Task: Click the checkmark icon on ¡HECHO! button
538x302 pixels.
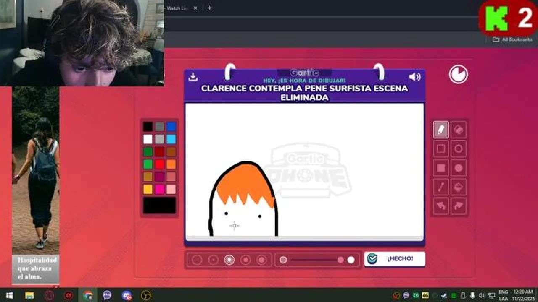Action: coord(372,259)
